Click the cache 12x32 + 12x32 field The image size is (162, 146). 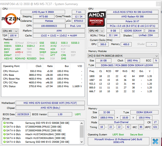pyautogui.click(x=59, y=35)
